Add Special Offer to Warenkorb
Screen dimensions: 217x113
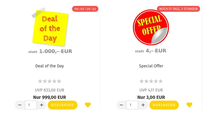pyautogui.click(x=164, y=105)
